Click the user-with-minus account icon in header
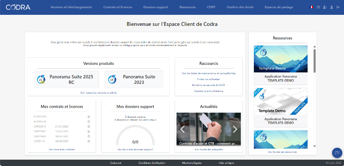Screen dimensions: 344x166 tap(325, 7)
